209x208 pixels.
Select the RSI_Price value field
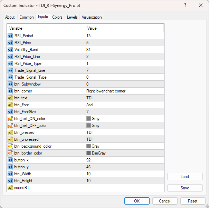click(124, 43)
